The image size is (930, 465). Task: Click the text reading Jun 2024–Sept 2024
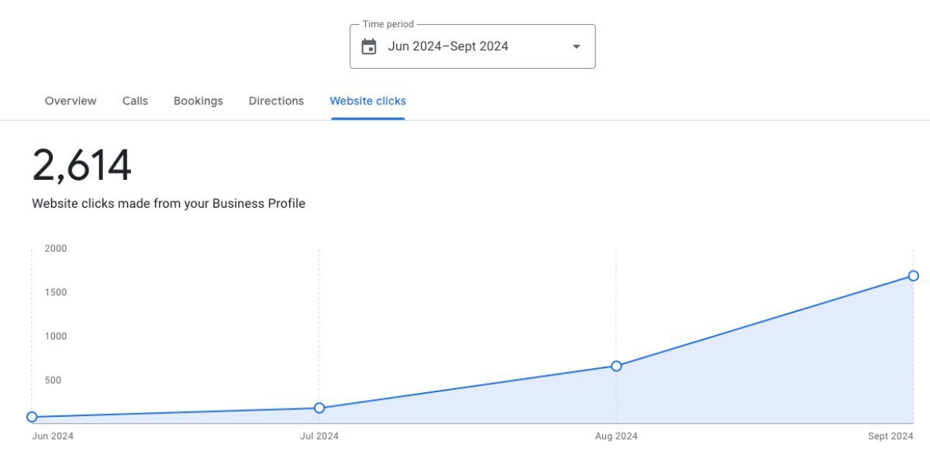click(448, 46)
